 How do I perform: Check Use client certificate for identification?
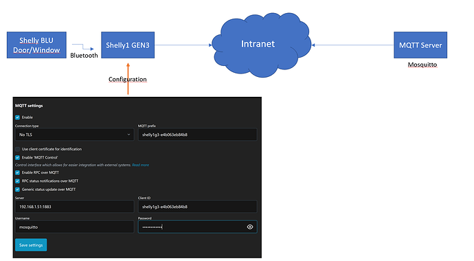pos(18,149)
